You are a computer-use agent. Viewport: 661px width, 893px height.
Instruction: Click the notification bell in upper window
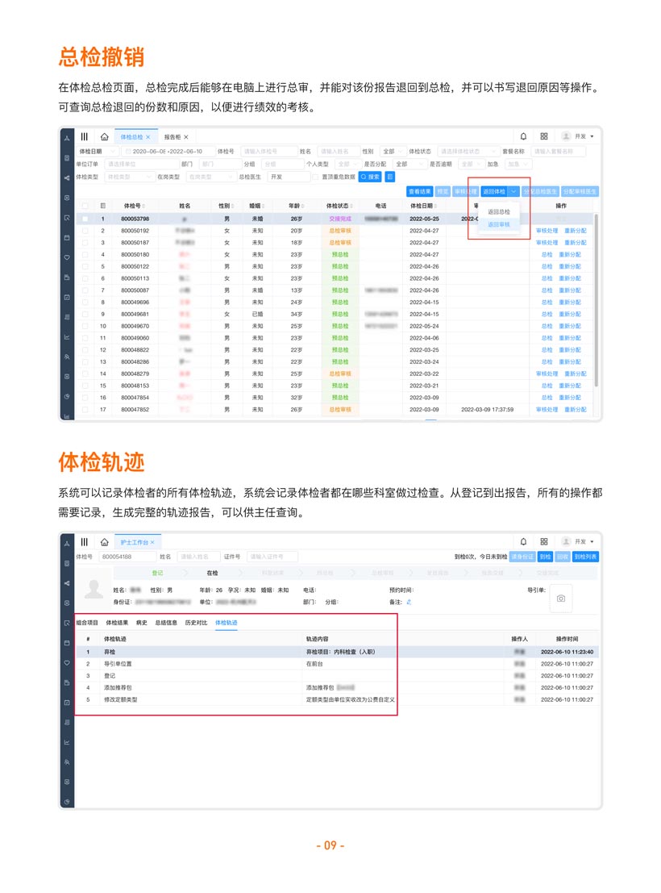523,137
